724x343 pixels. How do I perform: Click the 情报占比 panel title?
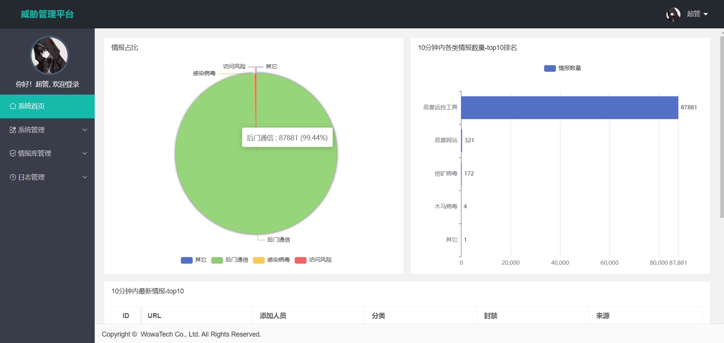click(125, 48)
